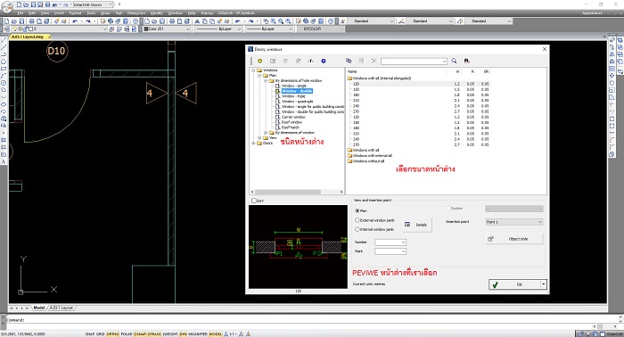Click the text filter 'T' icon in dialog toolbar
The width and height of the screenshot is (624, 337).
[x=311, y=61]
